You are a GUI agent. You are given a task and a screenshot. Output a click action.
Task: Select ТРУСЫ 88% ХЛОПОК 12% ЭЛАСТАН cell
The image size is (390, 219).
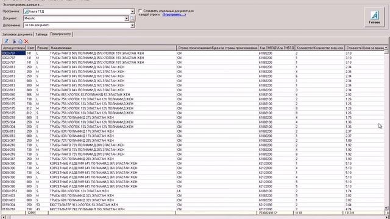113,191
